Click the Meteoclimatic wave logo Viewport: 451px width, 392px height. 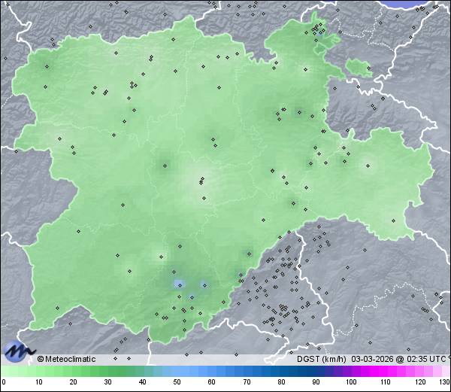pos(18,351)
